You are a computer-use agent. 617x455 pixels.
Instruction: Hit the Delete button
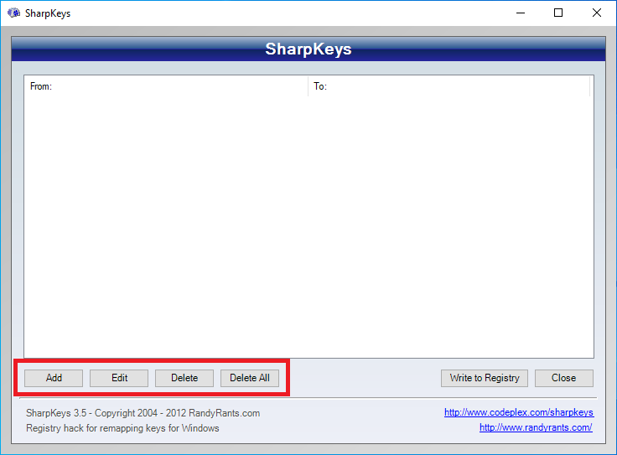(x=184, y=378)
